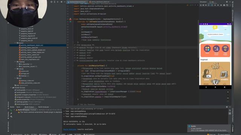Screen dimensions: 241x135
Task: Open the Emulator panel settings gear
Action: tap(227, 2)
